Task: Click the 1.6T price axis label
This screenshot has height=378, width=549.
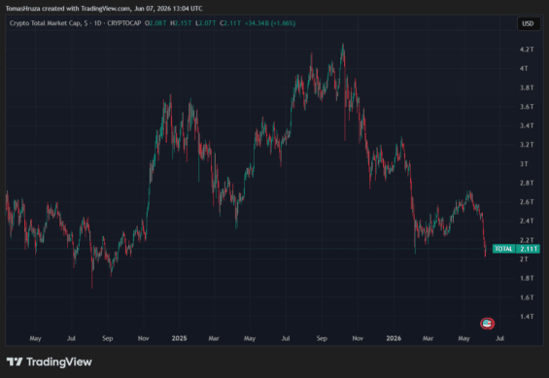Action: tap(527, 297)
